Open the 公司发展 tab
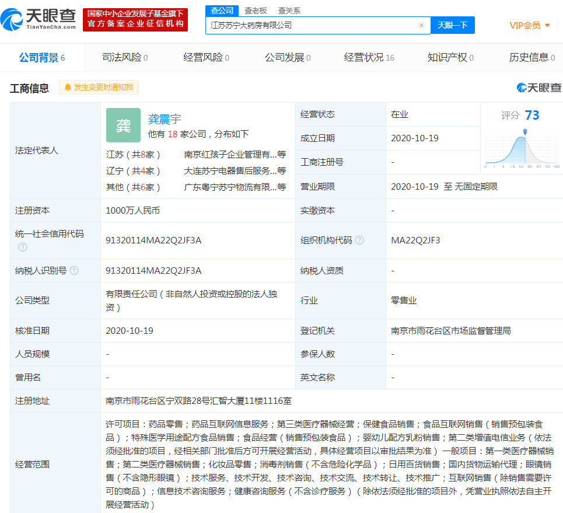 point(288,57)
